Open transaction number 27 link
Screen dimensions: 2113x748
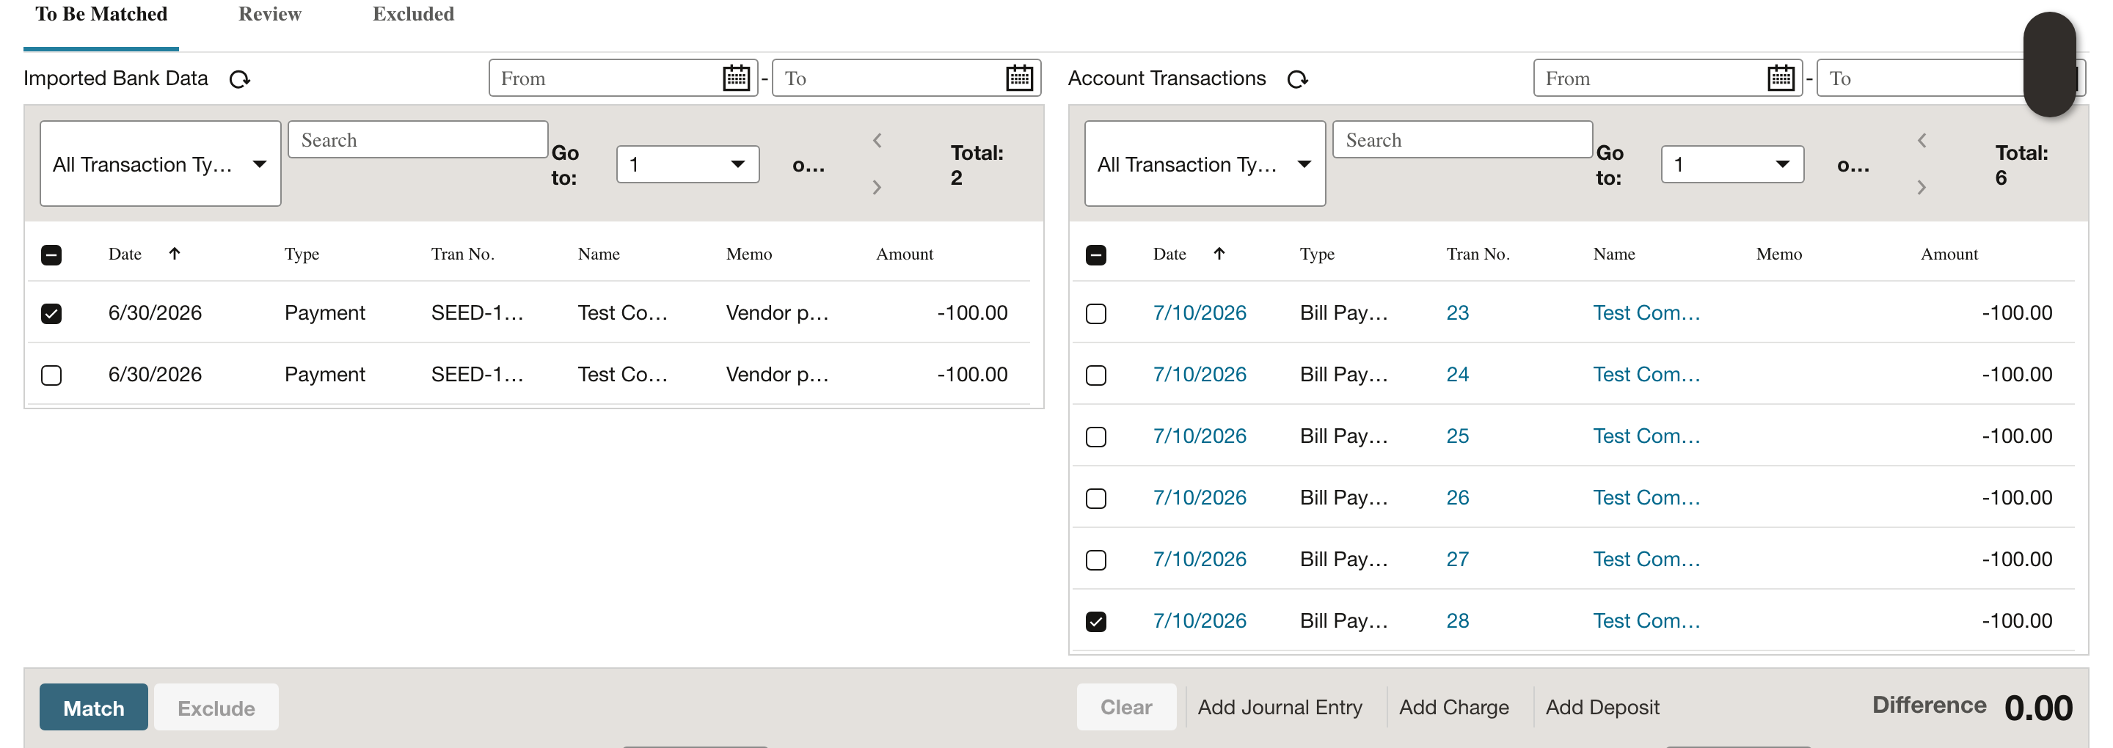pyautogui.click(x=1458, y=560)
